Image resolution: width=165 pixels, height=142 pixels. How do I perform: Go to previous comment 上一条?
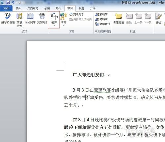point(138,18)
